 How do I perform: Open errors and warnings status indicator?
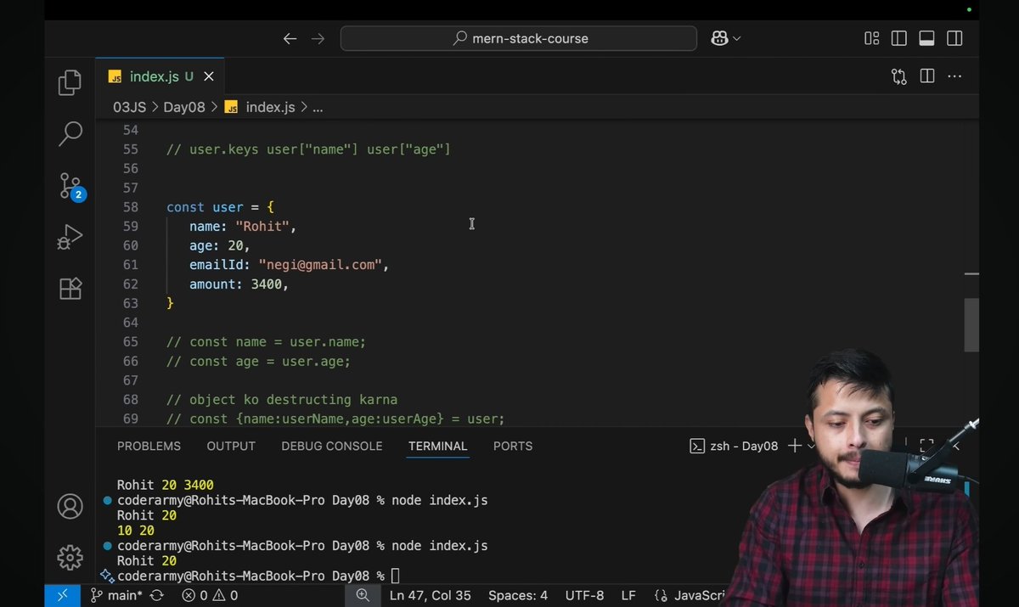(210, 596)
